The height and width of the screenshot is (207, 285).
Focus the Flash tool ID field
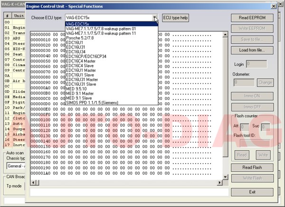point(255,143)
